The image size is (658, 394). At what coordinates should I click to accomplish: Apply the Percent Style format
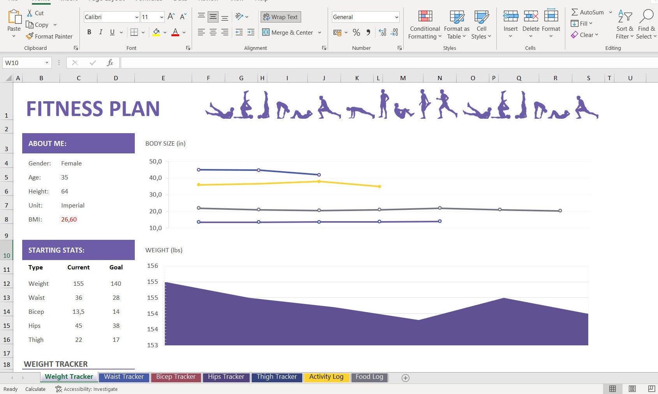pyautogui.click(x=356, y=33)
